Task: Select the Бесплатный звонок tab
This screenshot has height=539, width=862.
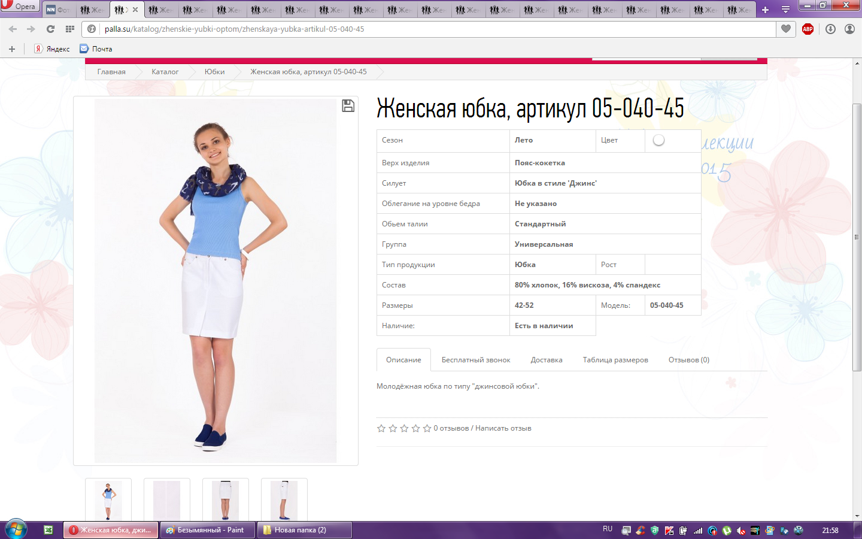Action: (475, 360)
